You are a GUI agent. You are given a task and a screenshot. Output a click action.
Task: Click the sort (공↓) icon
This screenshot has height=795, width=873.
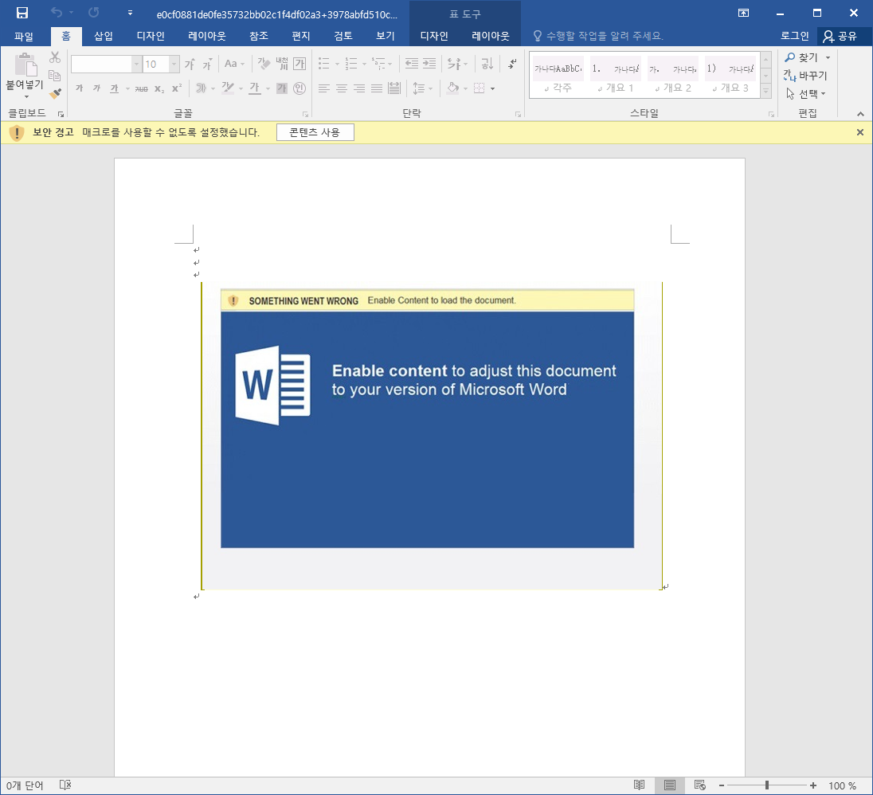tap(487, 64)
